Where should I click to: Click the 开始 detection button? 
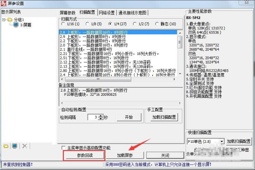click(129, 117)
